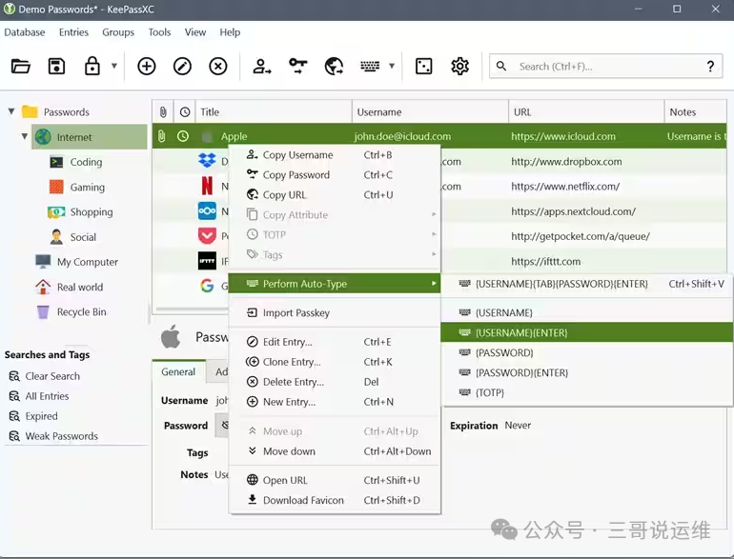Open the Password Generator dice icon
The image size is (734, 559).
pos(424,66)
